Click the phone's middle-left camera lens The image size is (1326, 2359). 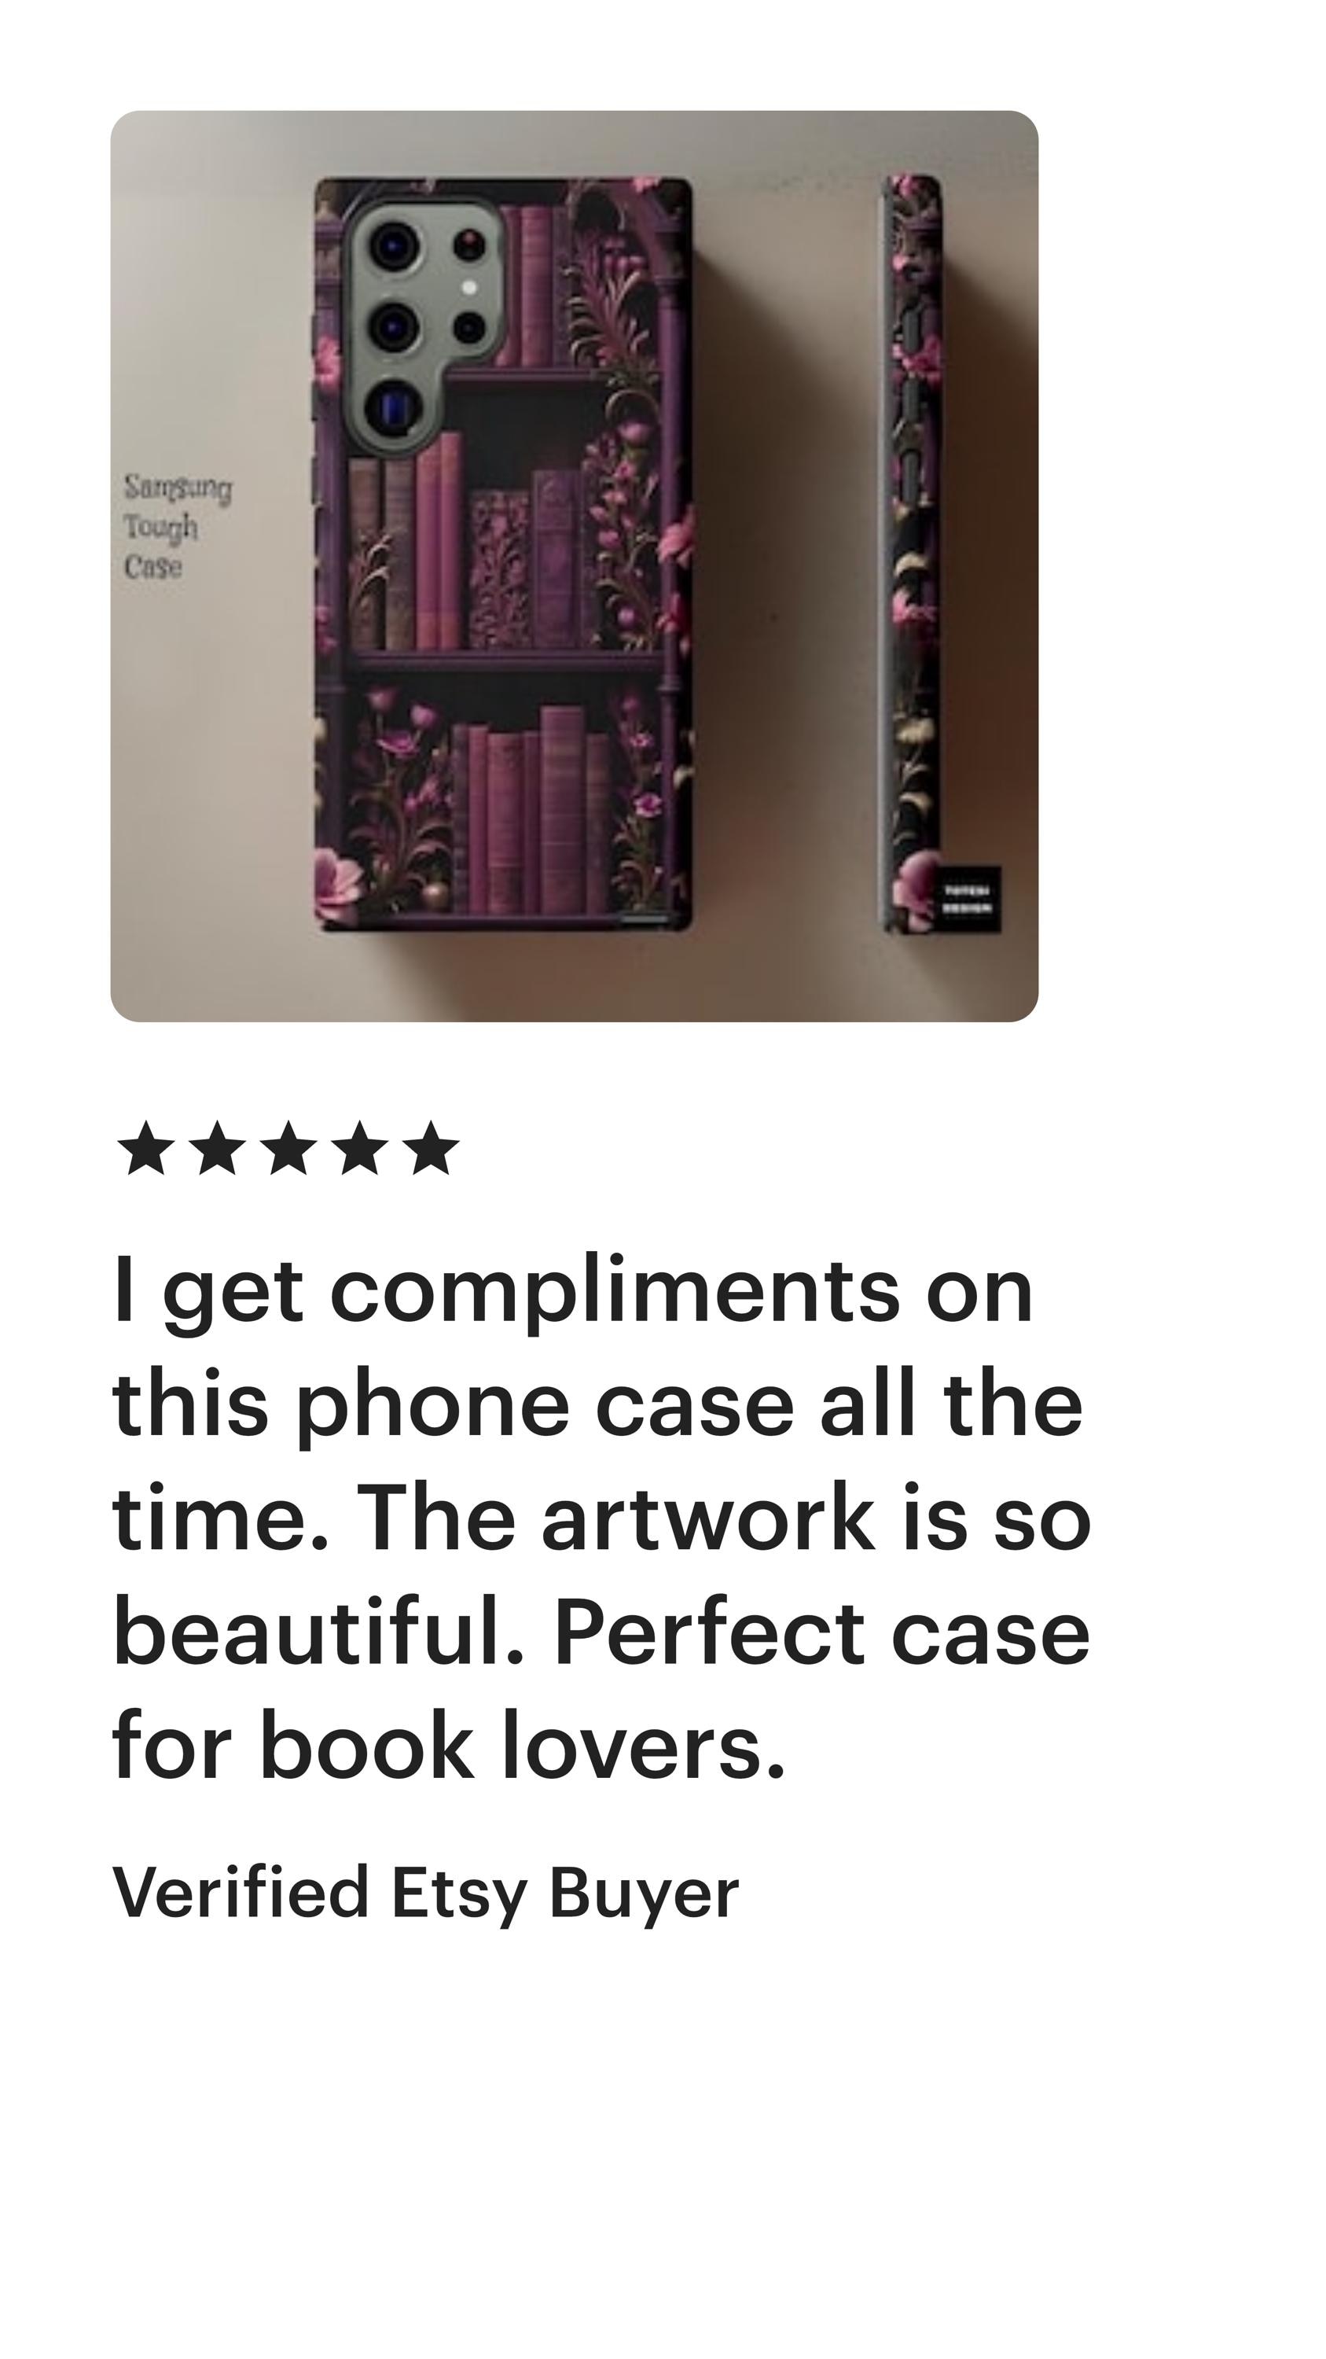395,325
